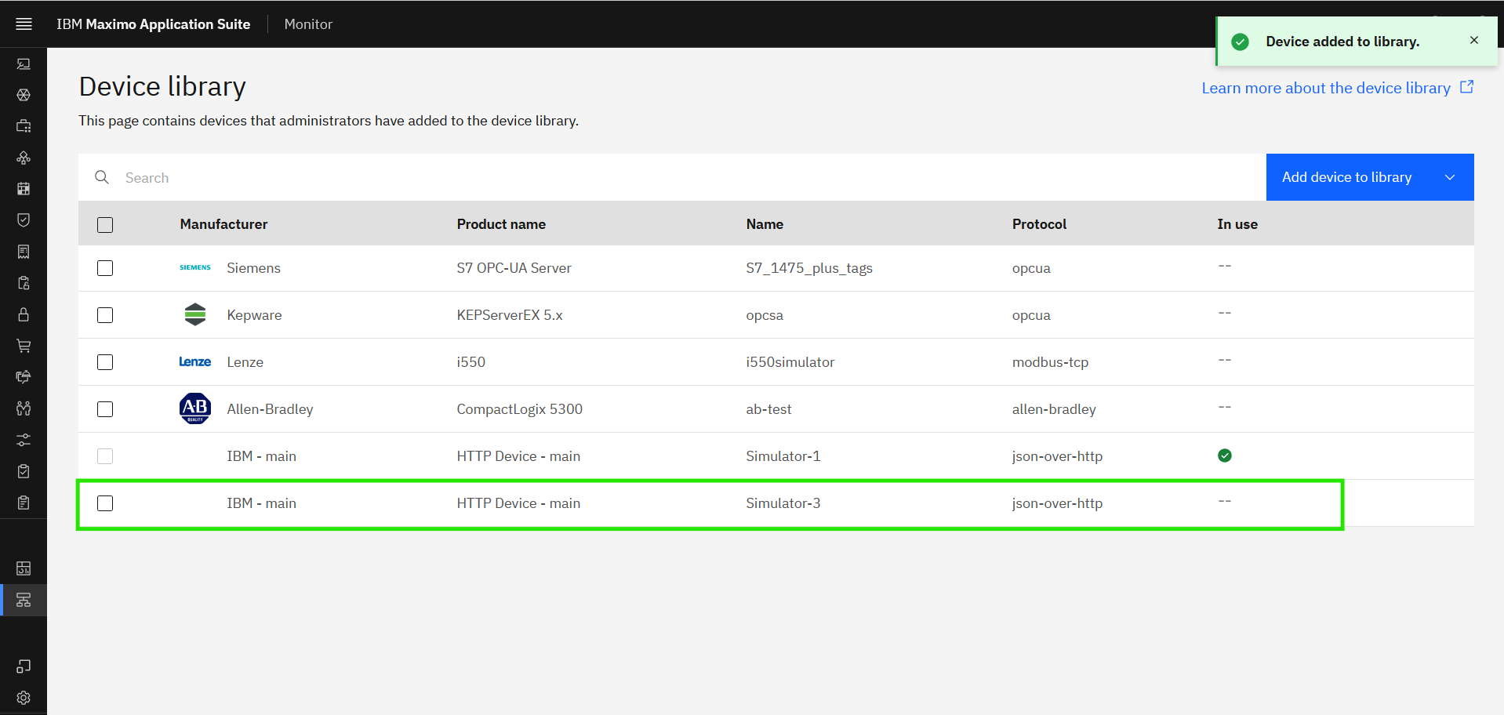Open the connected devices sidebar icon
Viewport: 1504px width, 715px height.
click(24, 666)
